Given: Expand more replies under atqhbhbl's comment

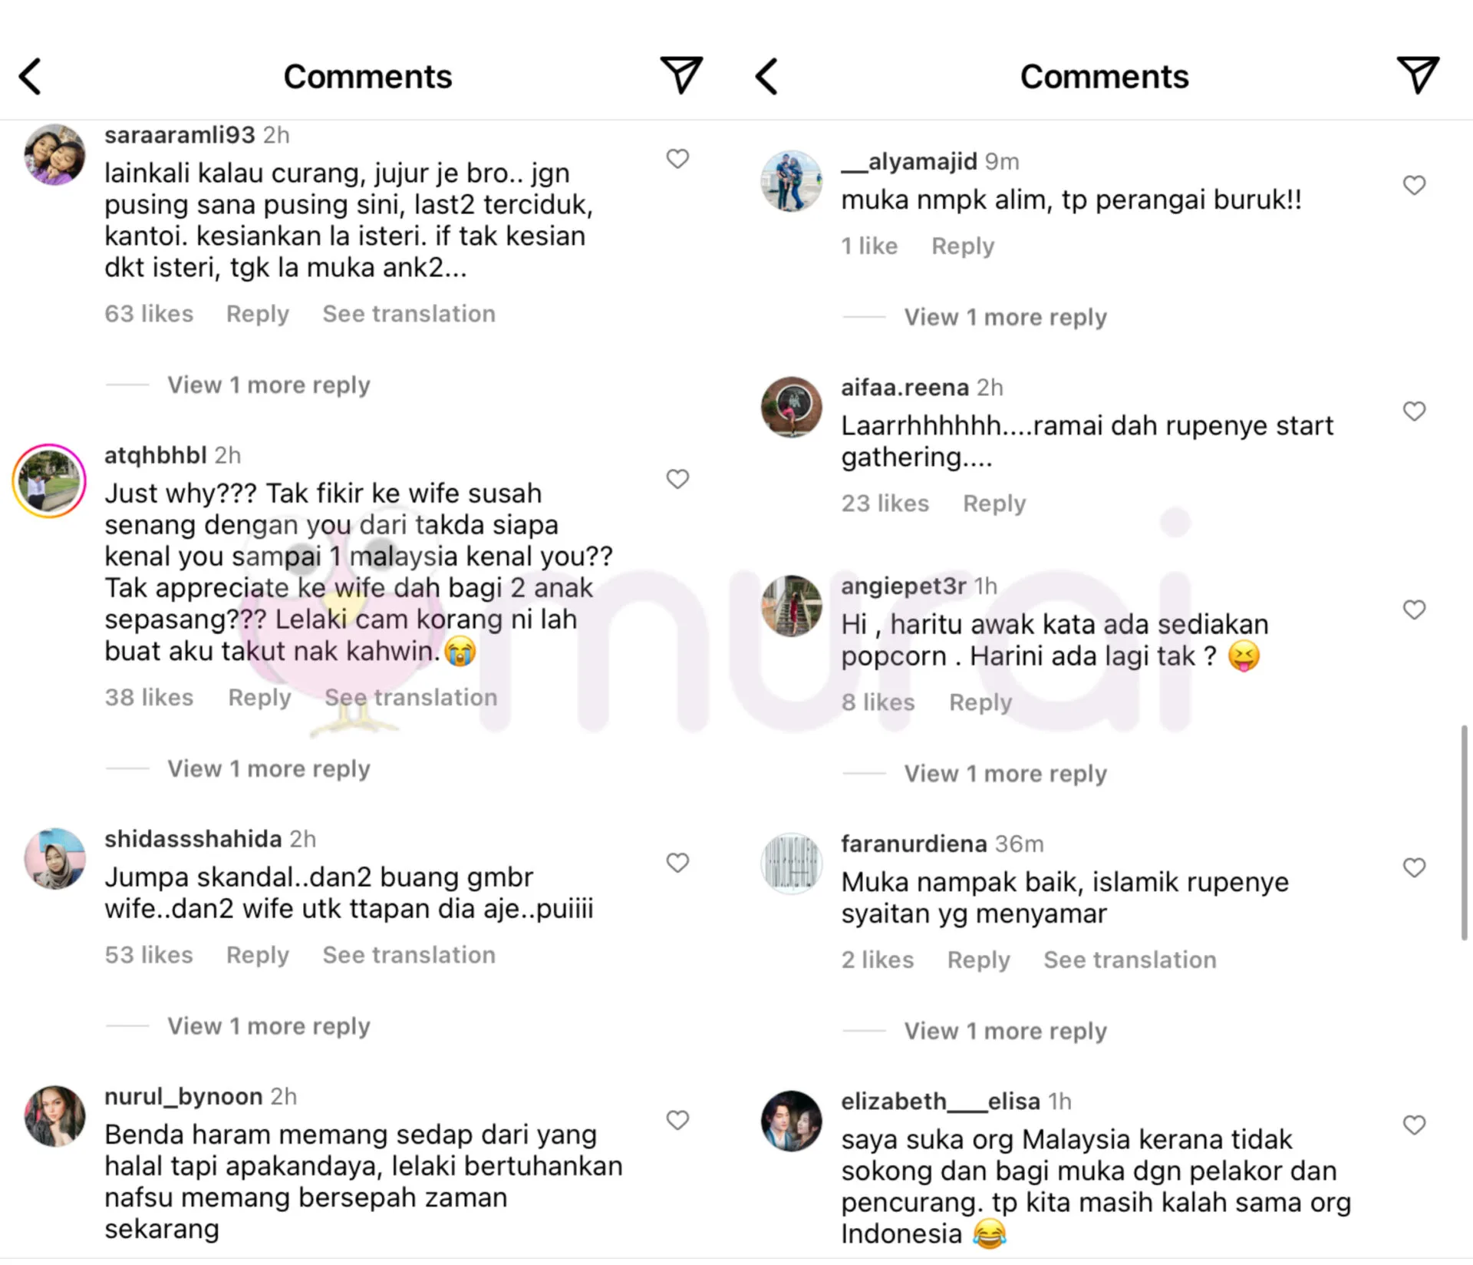Looking at the screenshot, I should tap(269, 769).
